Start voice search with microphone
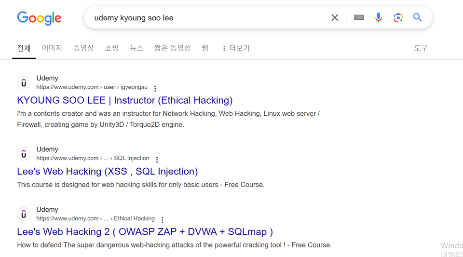The image size is (463, 257). point(379,18)
